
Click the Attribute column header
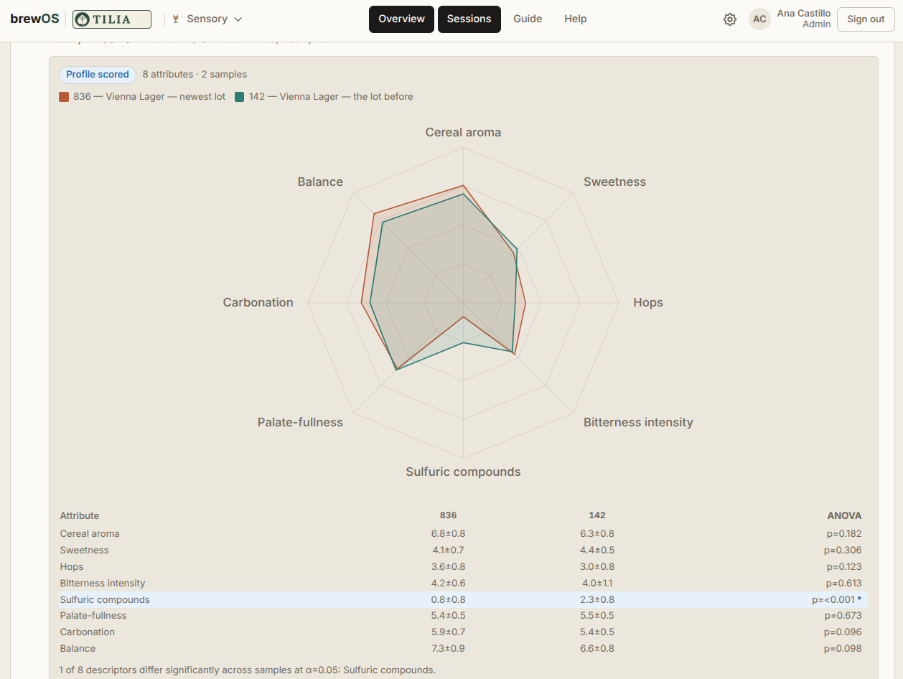coord(80,515)
